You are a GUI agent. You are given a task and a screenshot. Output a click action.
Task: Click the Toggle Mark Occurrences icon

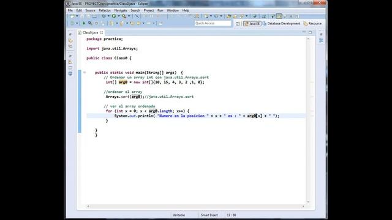273,16
